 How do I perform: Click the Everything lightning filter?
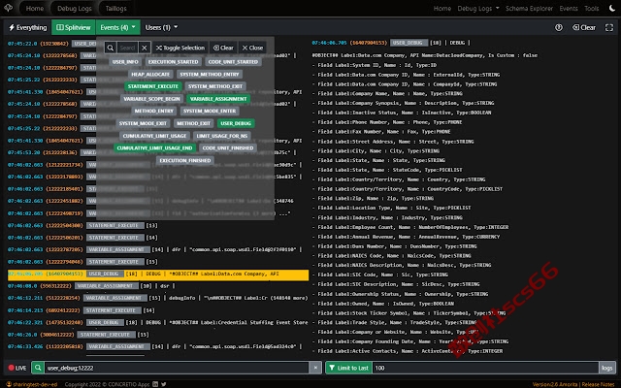pyautogui.click(x=28, y=27)
